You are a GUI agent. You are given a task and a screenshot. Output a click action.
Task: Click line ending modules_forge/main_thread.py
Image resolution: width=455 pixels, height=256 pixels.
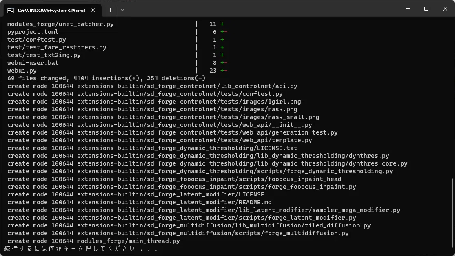93,241
